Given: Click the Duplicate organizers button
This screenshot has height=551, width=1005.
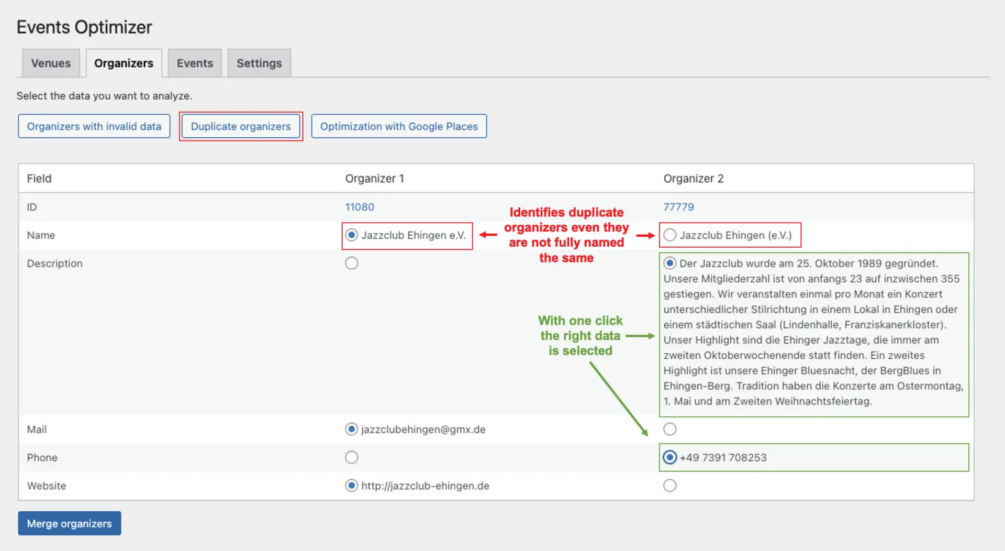Looking at the screenshot, I should coord(241,126).
